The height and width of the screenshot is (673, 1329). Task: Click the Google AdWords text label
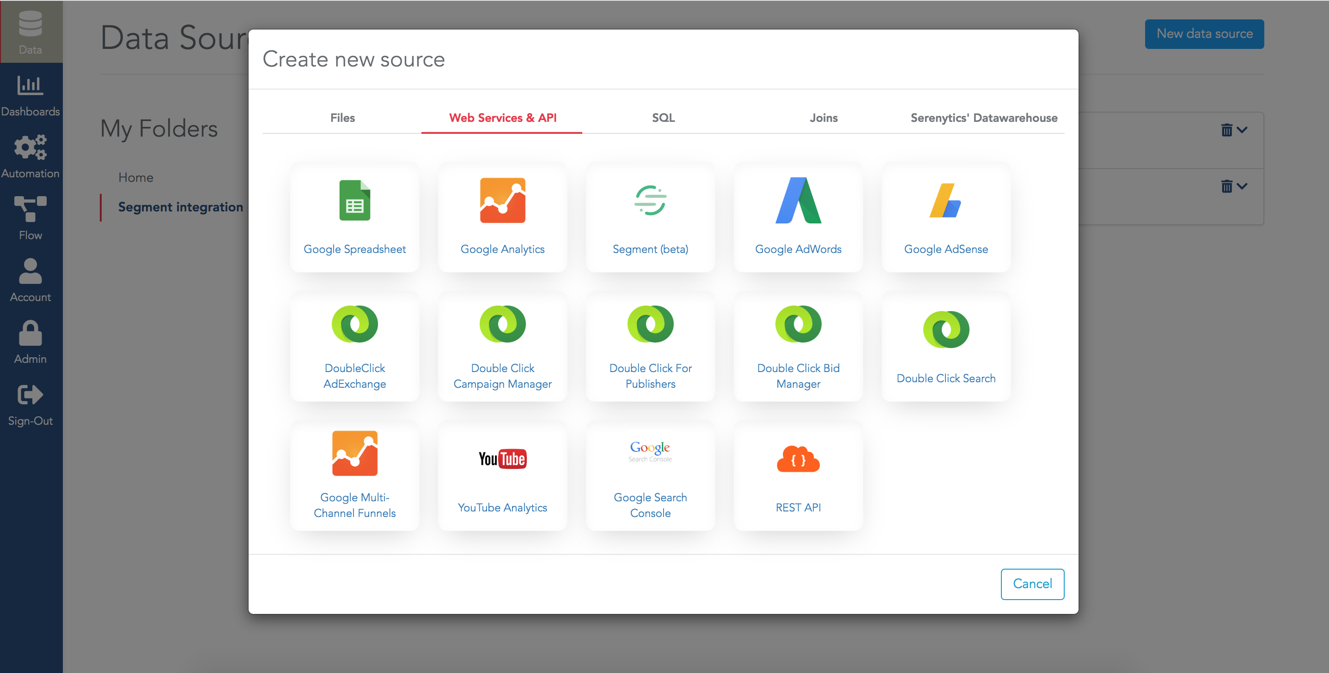click(x=798, y=249)
